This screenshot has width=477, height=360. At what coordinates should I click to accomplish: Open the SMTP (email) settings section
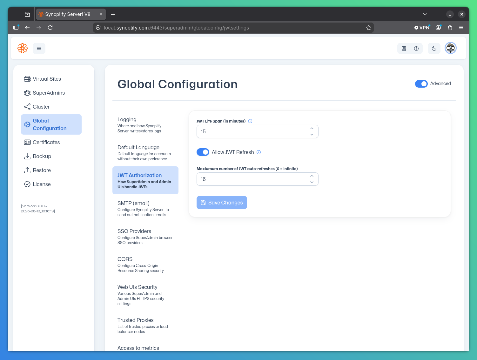[145, 208]
